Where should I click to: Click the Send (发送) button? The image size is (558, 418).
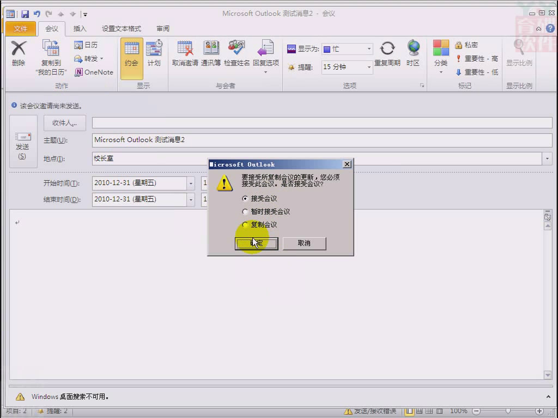[x=23, y=142]
